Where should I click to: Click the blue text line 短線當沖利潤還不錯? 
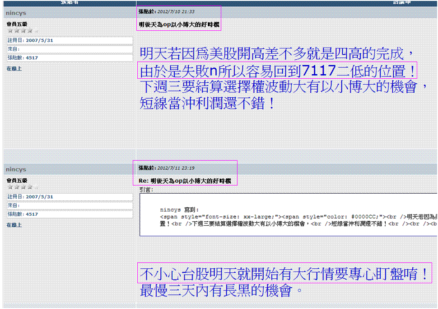click(207, 104)
